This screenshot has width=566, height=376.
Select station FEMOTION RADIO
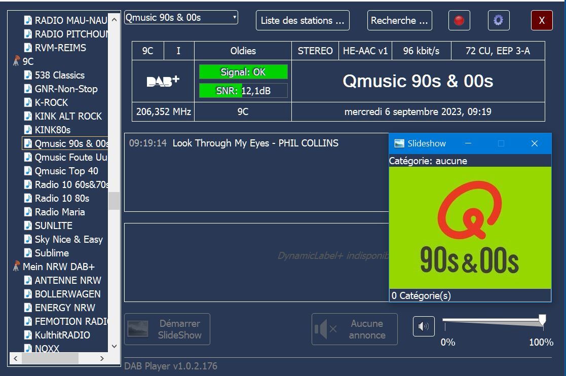[x=71, y=321]
